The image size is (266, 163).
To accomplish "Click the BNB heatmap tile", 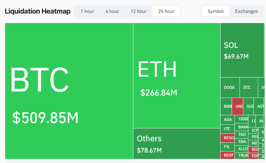I will pyautogui.click(x=226, y=106).
